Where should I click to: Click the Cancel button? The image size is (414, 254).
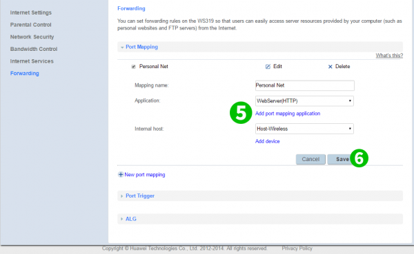click(310, 159)
